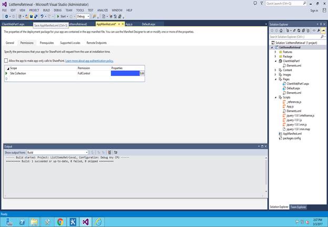Click the Edit button in Properties cell
This screenshot has height=227, width=328.
click(142, 73)
